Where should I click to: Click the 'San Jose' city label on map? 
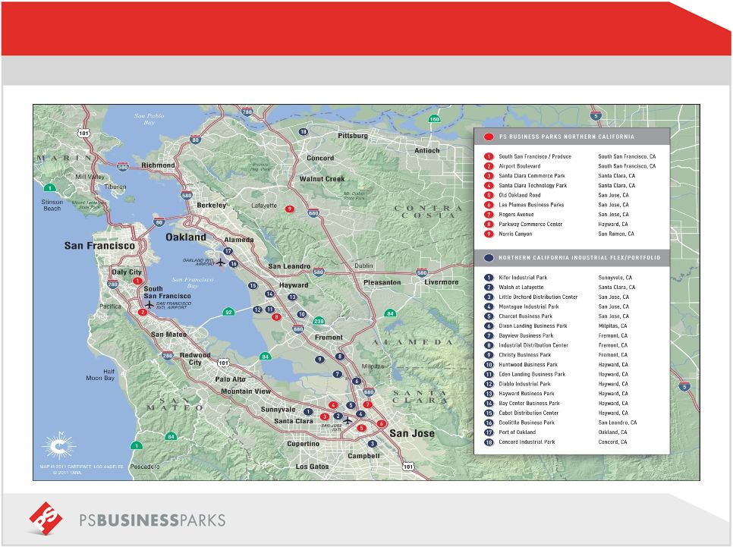(x=412, y=433)
